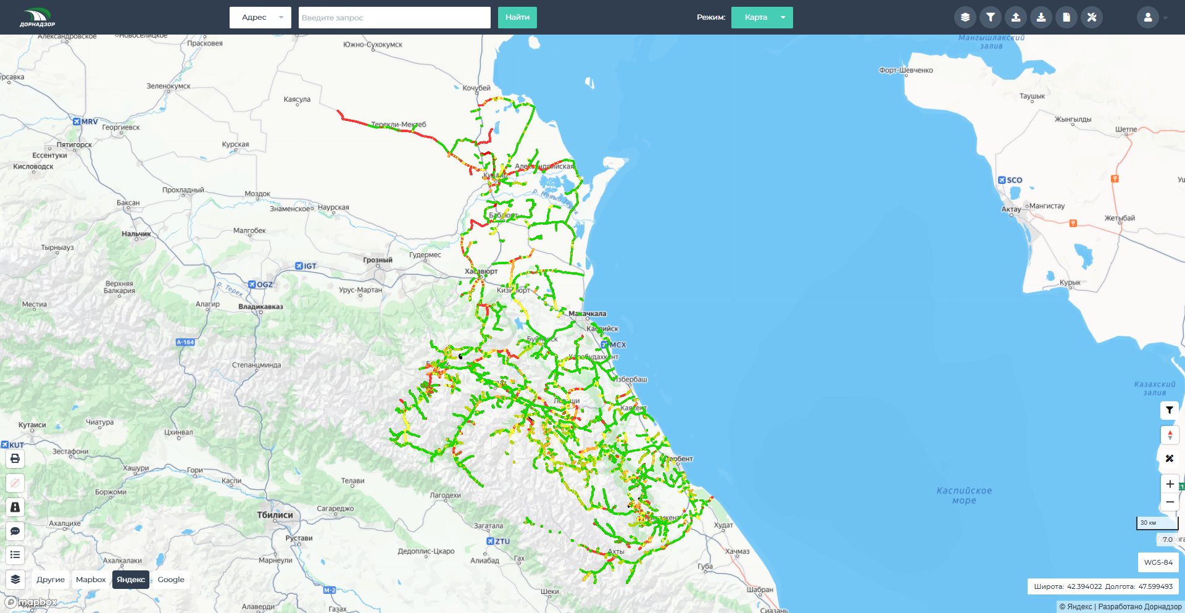
Task: Click the Найти search button
Action: (517, 17)
